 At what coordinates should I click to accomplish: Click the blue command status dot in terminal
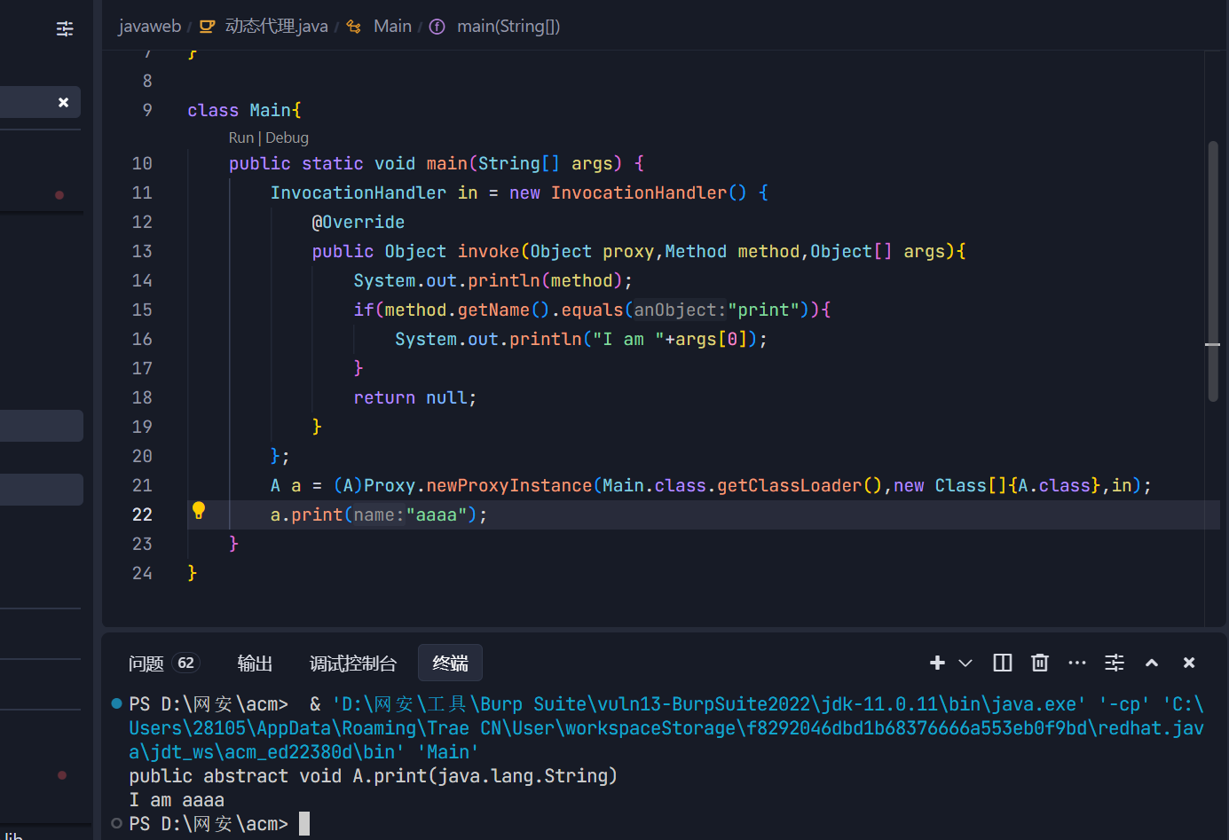116,703
